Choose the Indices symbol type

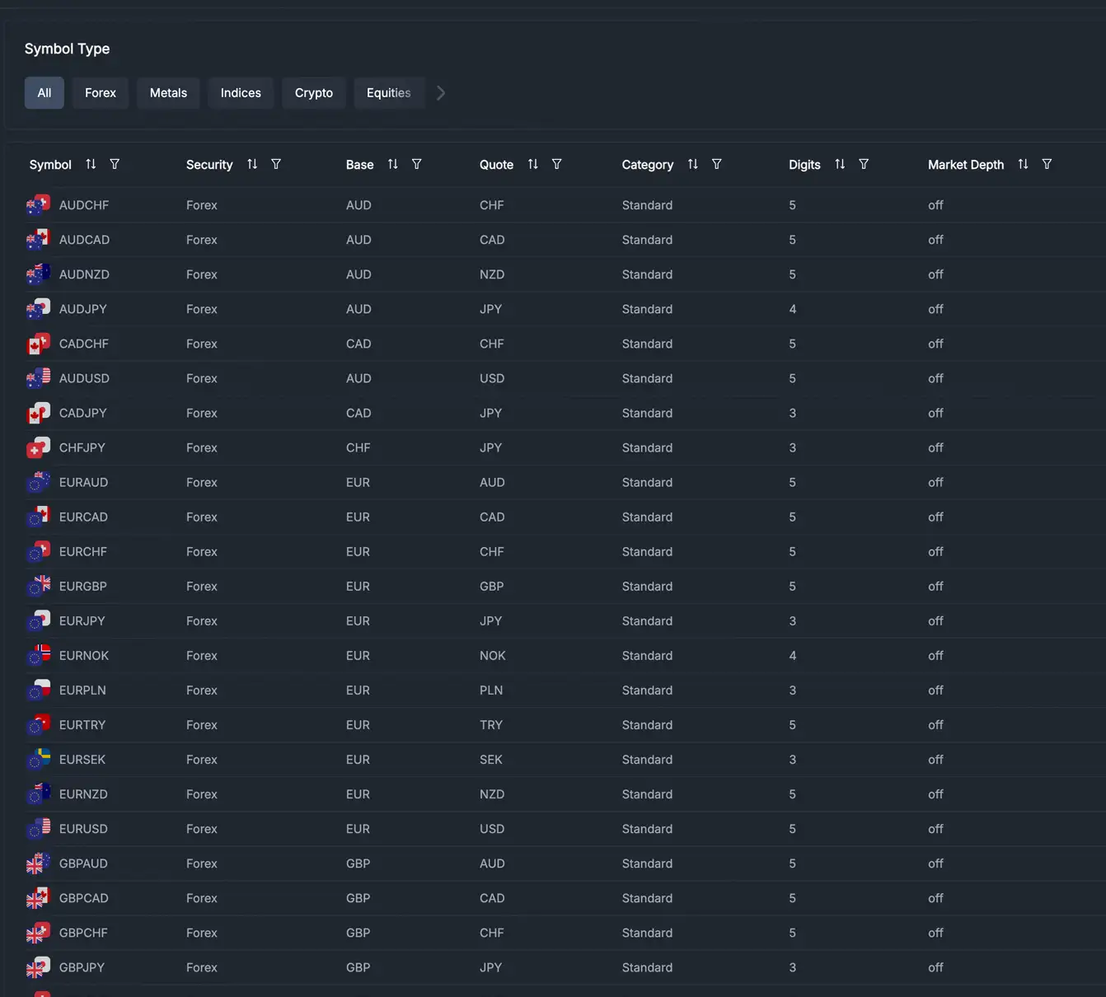241,93
